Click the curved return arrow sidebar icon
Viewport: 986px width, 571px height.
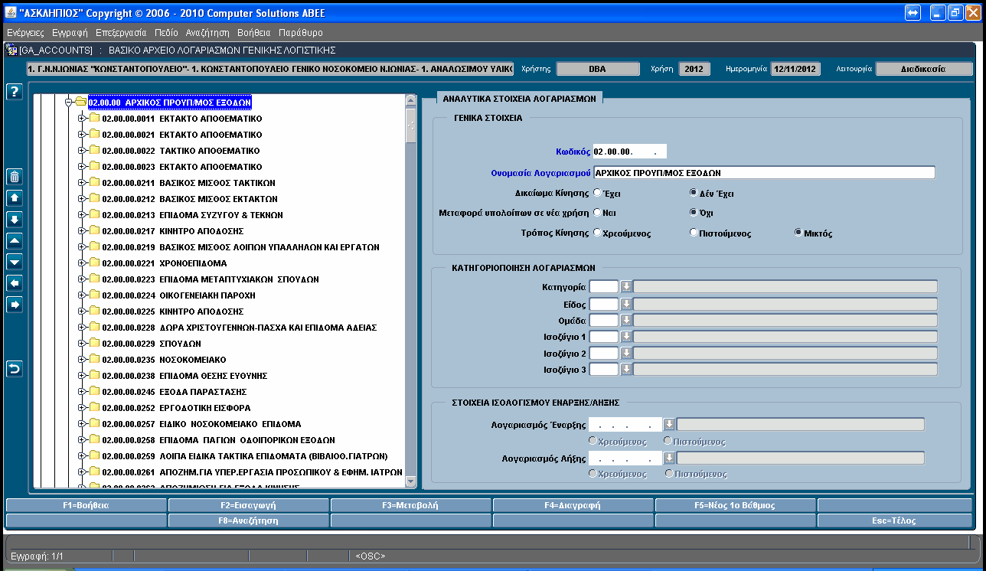14,369
